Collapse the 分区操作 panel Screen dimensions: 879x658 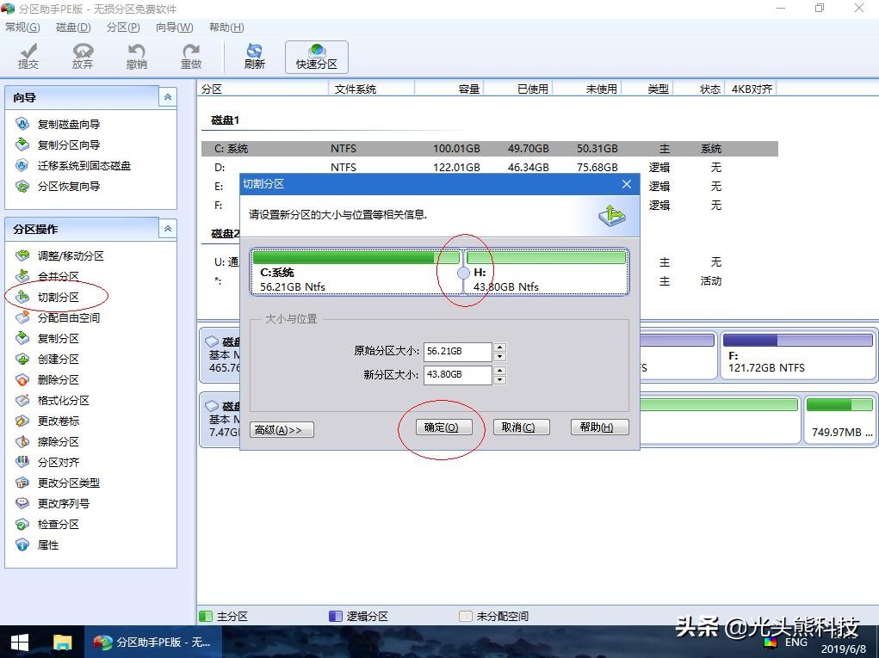[x=167, y=229]
